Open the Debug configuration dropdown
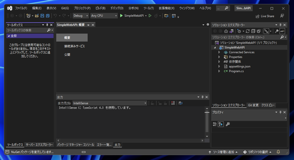 coord(80,16)
